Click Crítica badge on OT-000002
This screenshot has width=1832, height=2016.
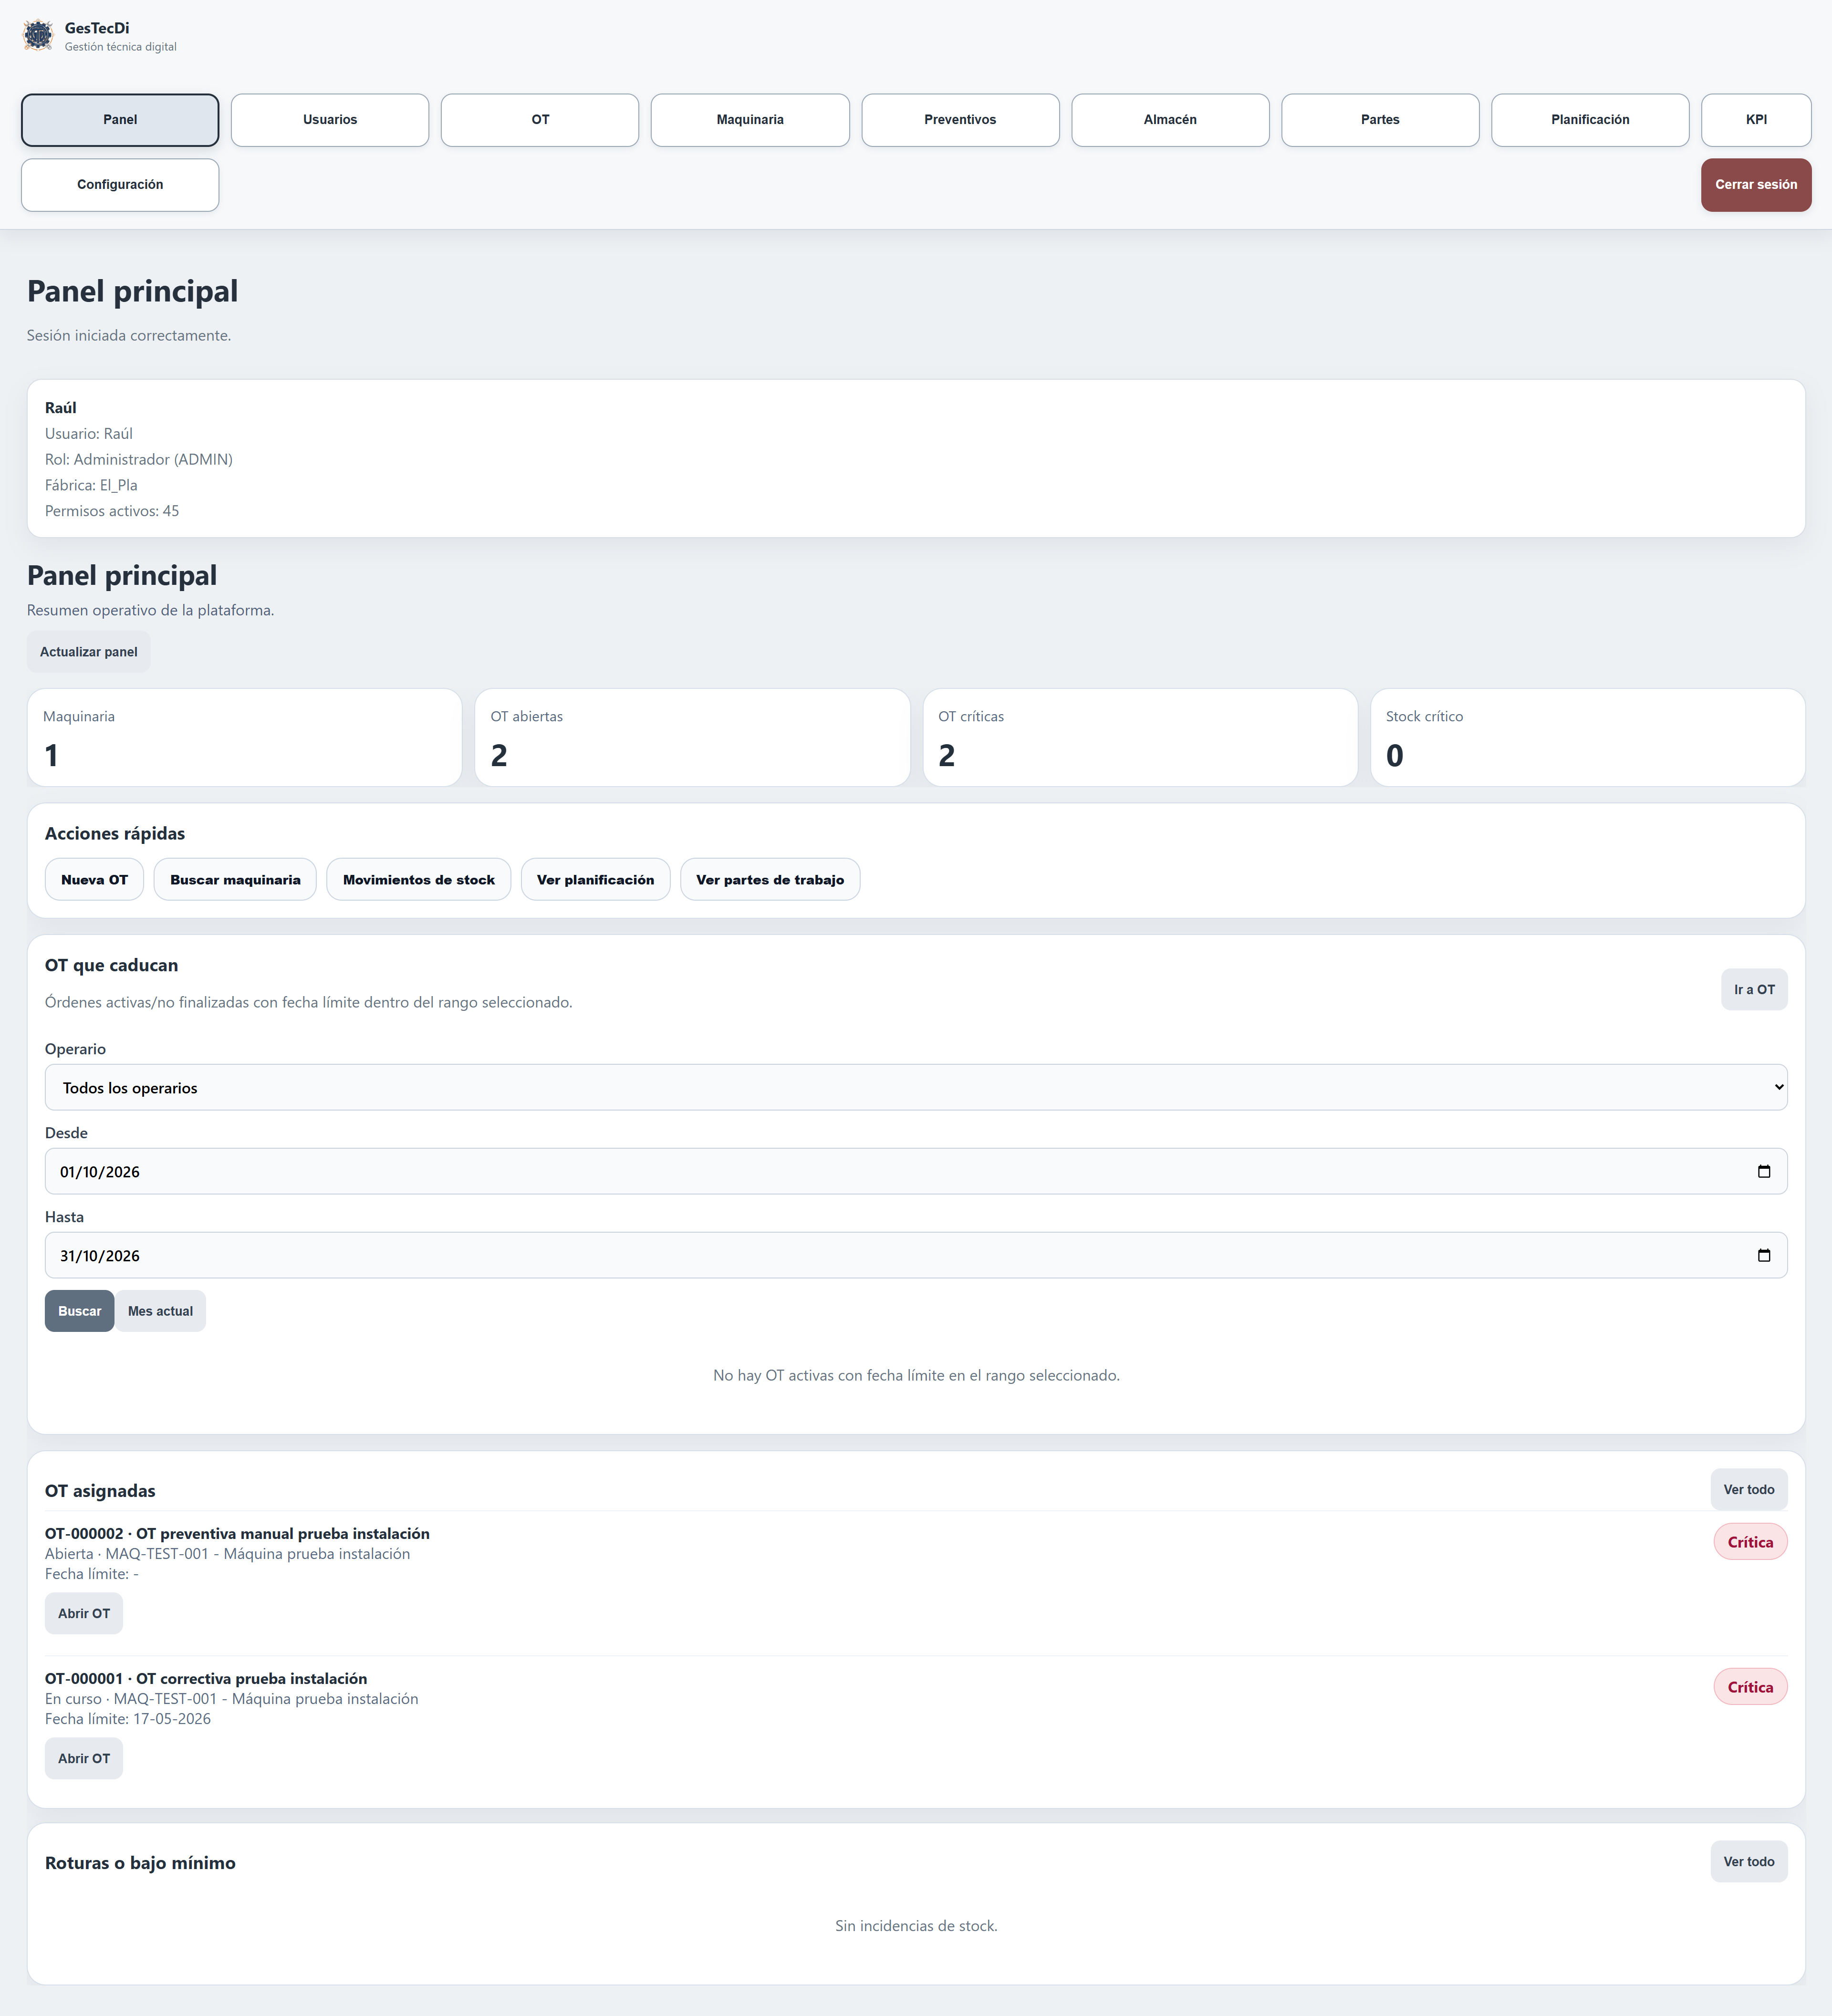click(x=1750, y=1542)
